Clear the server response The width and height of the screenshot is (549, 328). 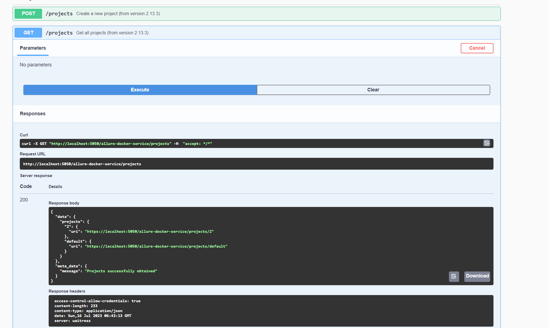pos(373,90)
